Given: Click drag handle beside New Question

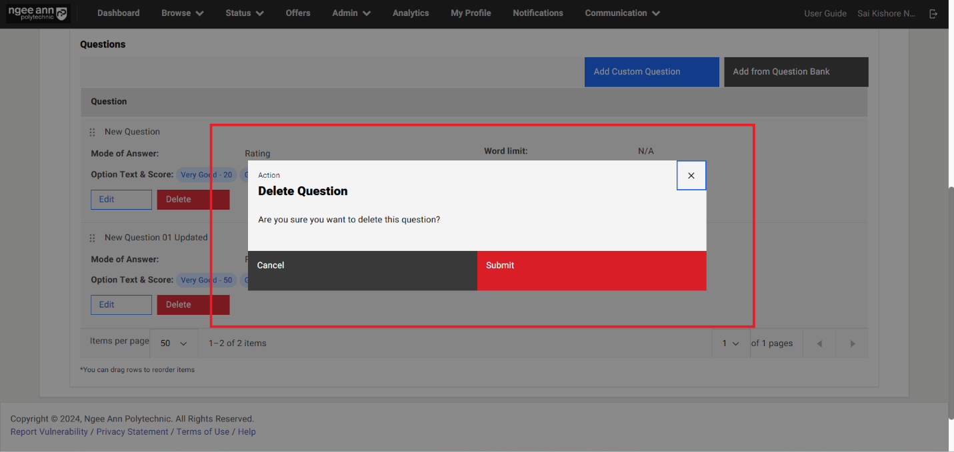Looking at the screenshot, I should (93, 132).
